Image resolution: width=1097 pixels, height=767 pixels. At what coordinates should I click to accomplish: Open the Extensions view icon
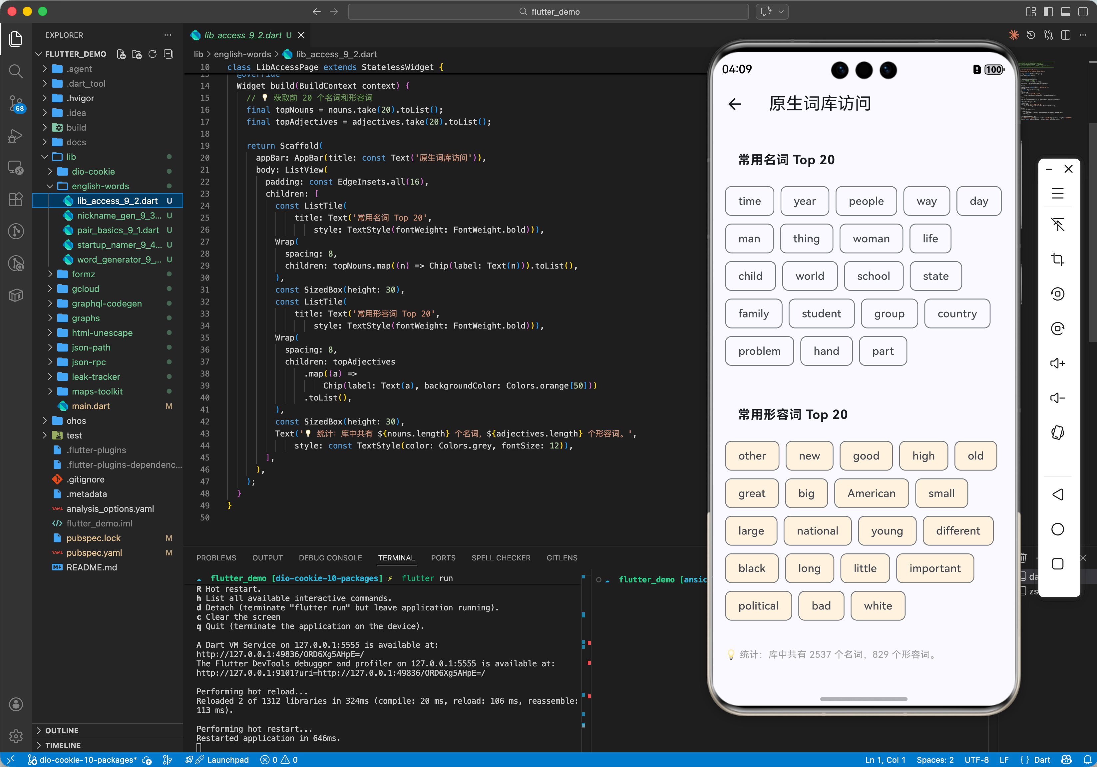[16, 199]
